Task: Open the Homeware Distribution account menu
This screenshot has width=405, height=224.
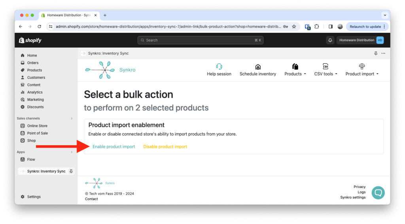Action: pos(361,40)
